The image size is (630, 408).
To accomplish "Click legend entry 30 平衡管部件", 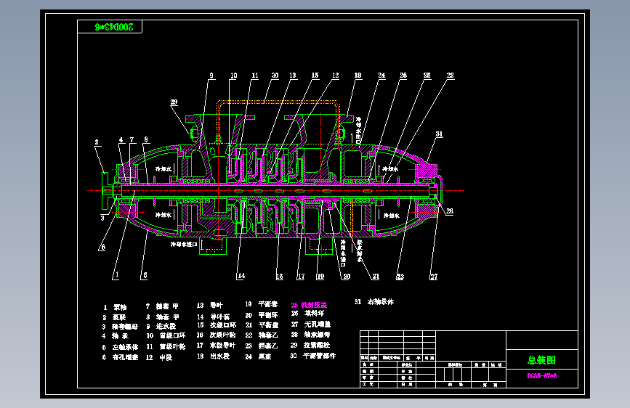I will point(312,356).
